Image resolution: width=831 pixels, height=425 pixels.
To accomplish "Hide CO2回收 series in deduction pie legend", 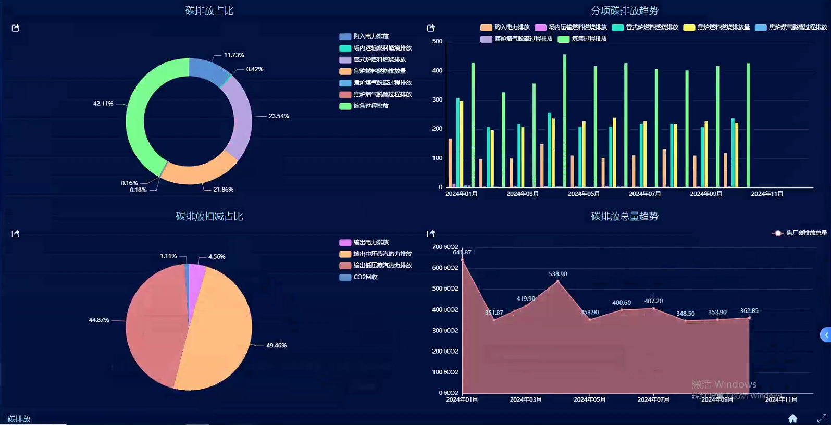I will click(365, 277).
